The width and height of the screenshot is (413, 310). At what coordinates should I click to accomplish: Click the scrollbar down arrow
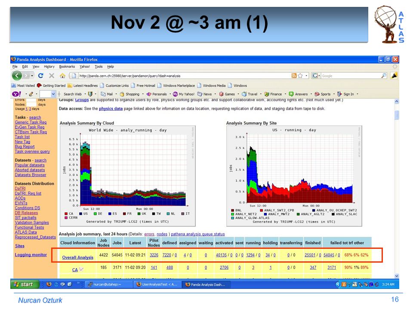[397, 276]
